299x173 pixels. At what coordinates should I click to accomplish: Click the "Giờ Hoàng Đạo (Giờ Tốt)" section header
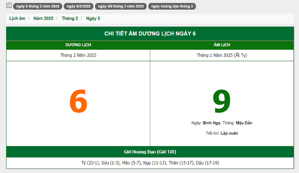pyautogui.click(x=149, y=152)
